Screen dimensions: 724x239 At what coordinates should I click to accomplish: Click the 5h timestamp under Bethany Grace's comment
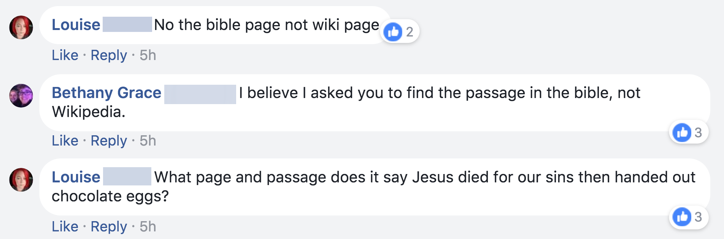(x=148, y=141)
